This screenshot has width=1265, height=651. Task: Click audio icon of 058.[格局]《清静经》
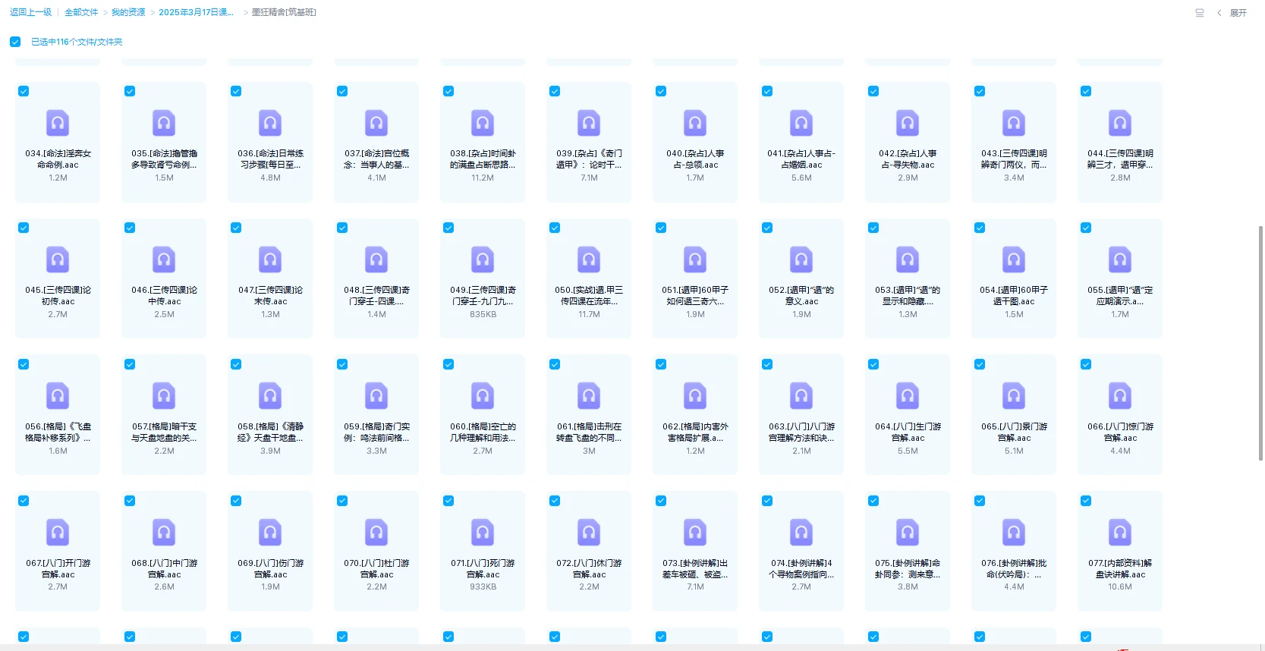270,396
